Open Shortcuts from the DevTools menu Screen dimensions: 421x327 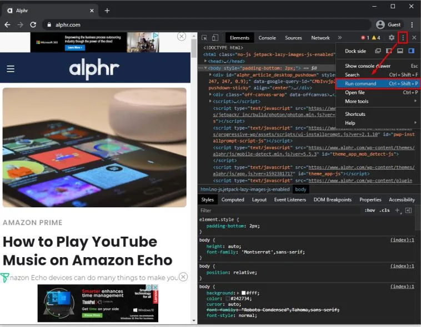(x=379, y=114)
